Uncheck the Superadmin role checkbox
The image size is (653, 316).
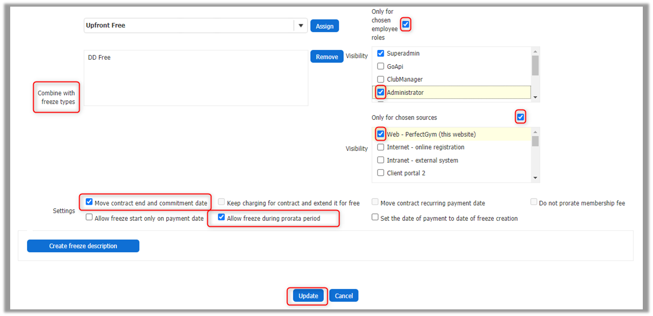click(x=381, y=54)
